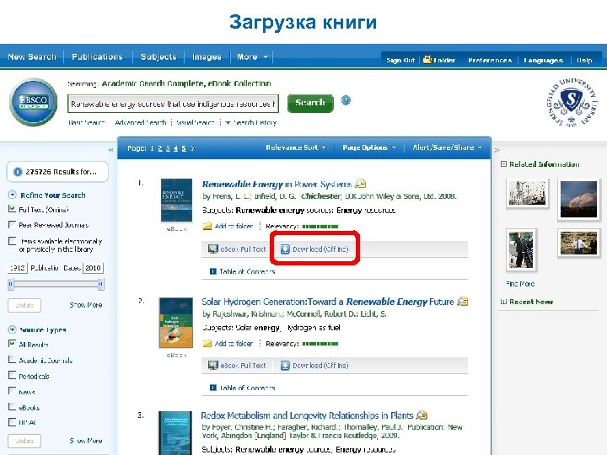The image size is (607, 455).
Task: Click New Search in the navigation bar
Action: (x=32, y=57)
